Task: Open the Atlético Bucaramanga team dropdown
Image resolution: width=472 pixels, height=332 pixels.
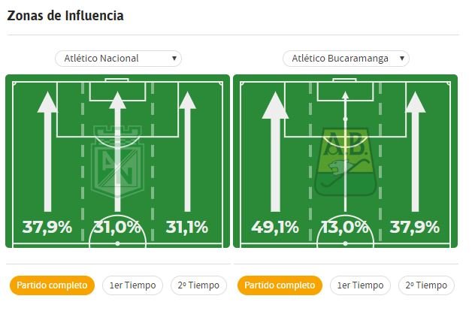Action: pyautogui.click(x=346, y=59)
